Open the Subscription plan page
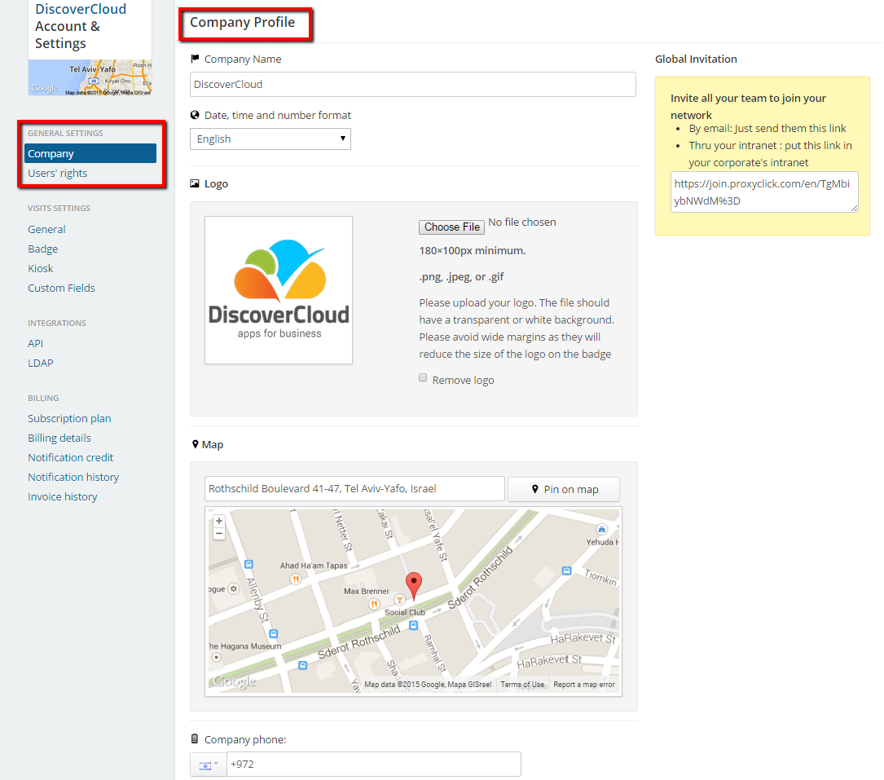The width and height of the screenshot is (884, 780). click(x=69, y=418)
